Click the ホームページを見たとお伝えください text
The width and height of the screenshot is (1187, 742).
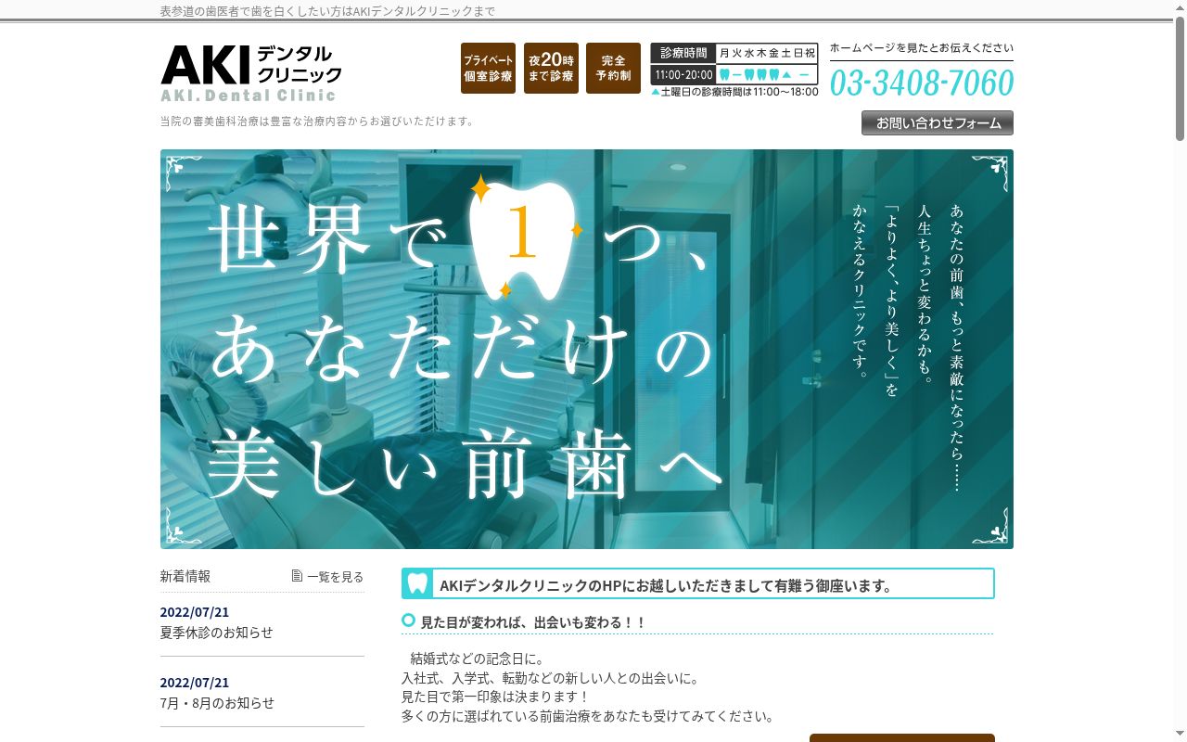coord(922,48)
